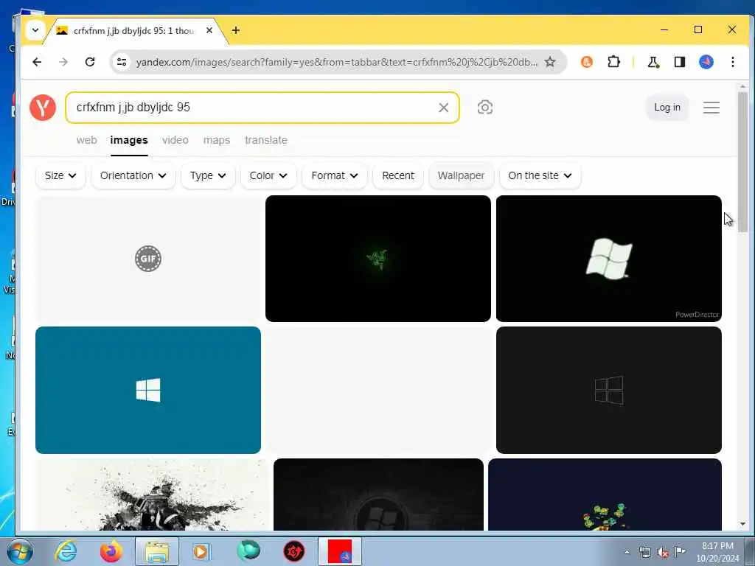Click the green round app icon in taskbar
The height and width of the screenshot is (566, 755).
(248, 551)
